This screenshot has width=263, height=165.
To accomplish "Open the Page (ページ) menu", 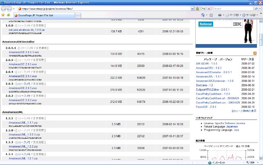I will click(x=233, y=15).
